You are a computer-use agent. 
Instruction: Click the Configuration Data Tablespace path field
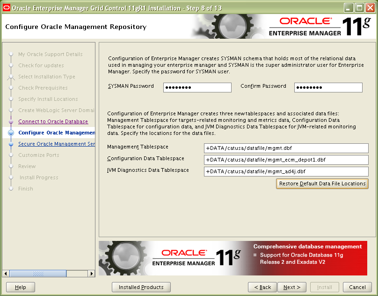(286, 160)
